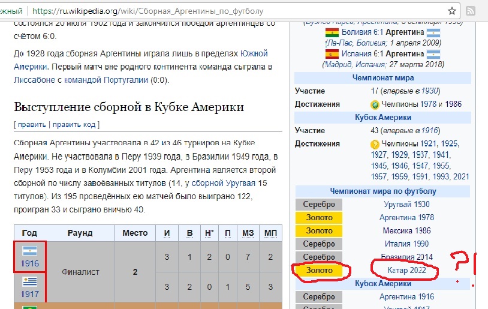Open the 1947 Copa America year link
Image resolution: width=488 pixels, height=309 pixels.
(420, 166)
